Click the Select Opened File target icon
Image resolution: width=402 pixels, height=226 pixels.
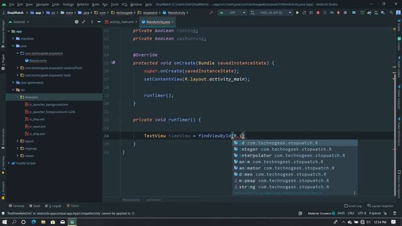77,22
